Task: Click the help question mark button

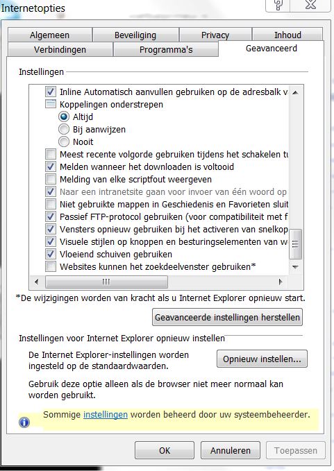Action: [x=278, y=5]
